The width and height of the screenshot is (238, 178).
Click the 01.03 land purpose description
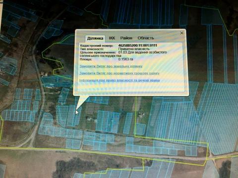pos(123,54)
